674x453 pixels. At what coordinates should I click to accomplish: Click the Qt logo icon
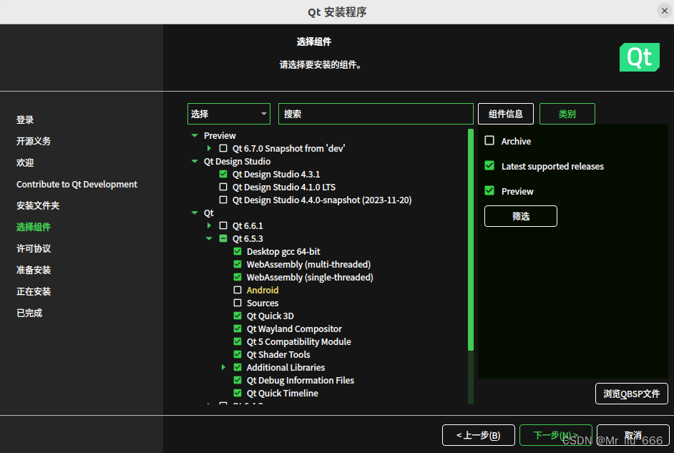click(639, 57)
